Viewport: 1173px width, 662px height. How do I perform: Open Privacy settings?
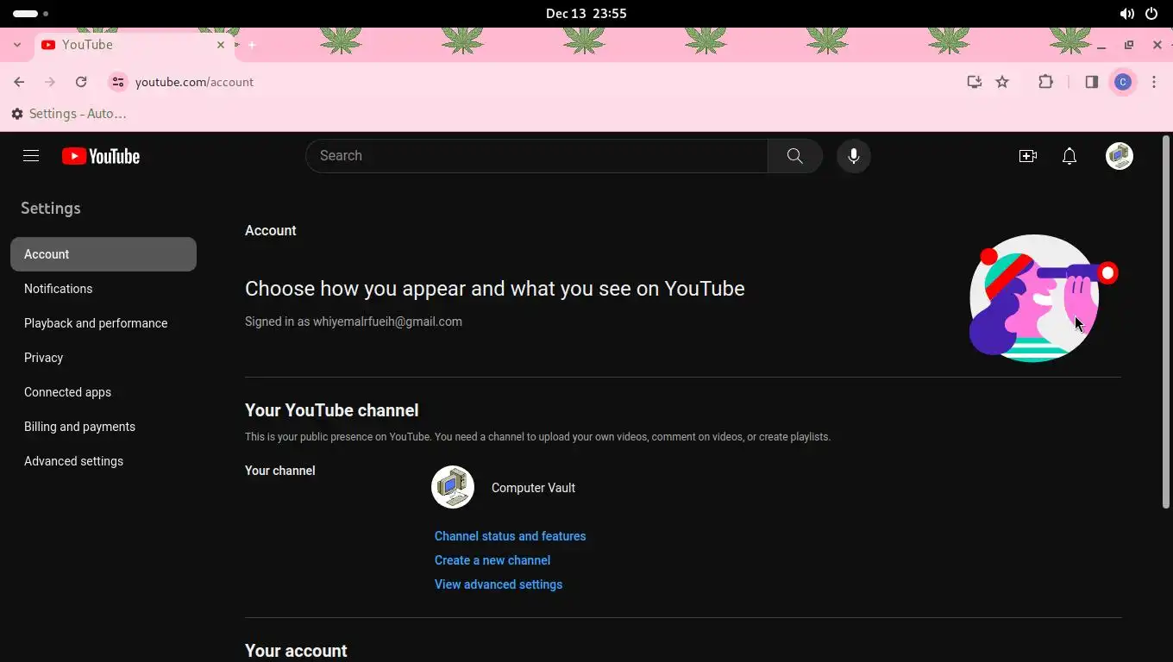pos(103,358)
